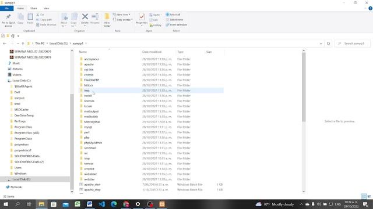This screenshot has width=373, height=209.
Task: Click Invert selection in the ribbon
Action: tap(176, 24)
